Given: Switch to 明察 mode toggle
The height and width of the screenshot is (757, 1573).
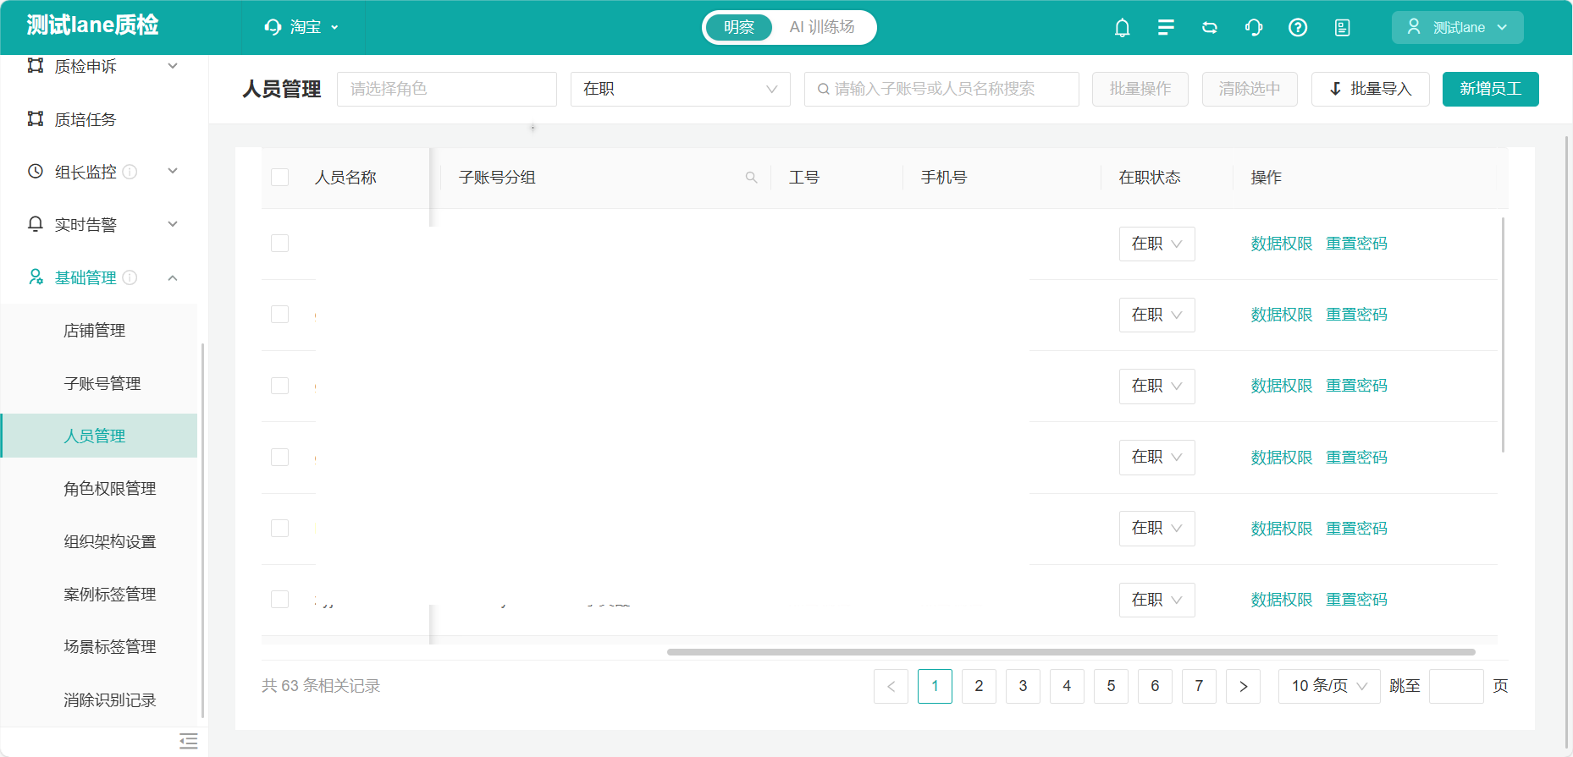Looking at the screenshot, I should [739, 27].
